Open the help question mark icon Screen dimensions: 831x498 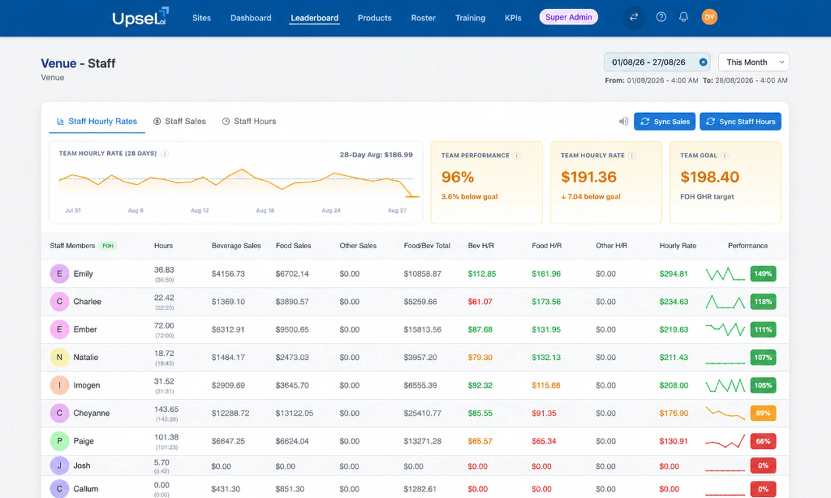661,17
